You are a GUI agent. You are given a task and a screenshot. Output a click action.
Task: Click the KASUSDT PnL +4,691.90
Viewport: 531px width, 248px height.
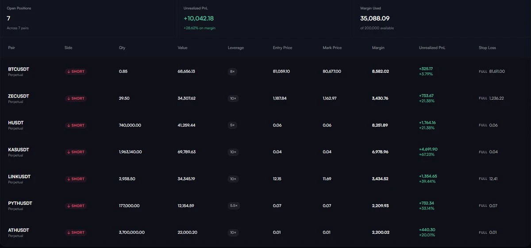[428, 149]
